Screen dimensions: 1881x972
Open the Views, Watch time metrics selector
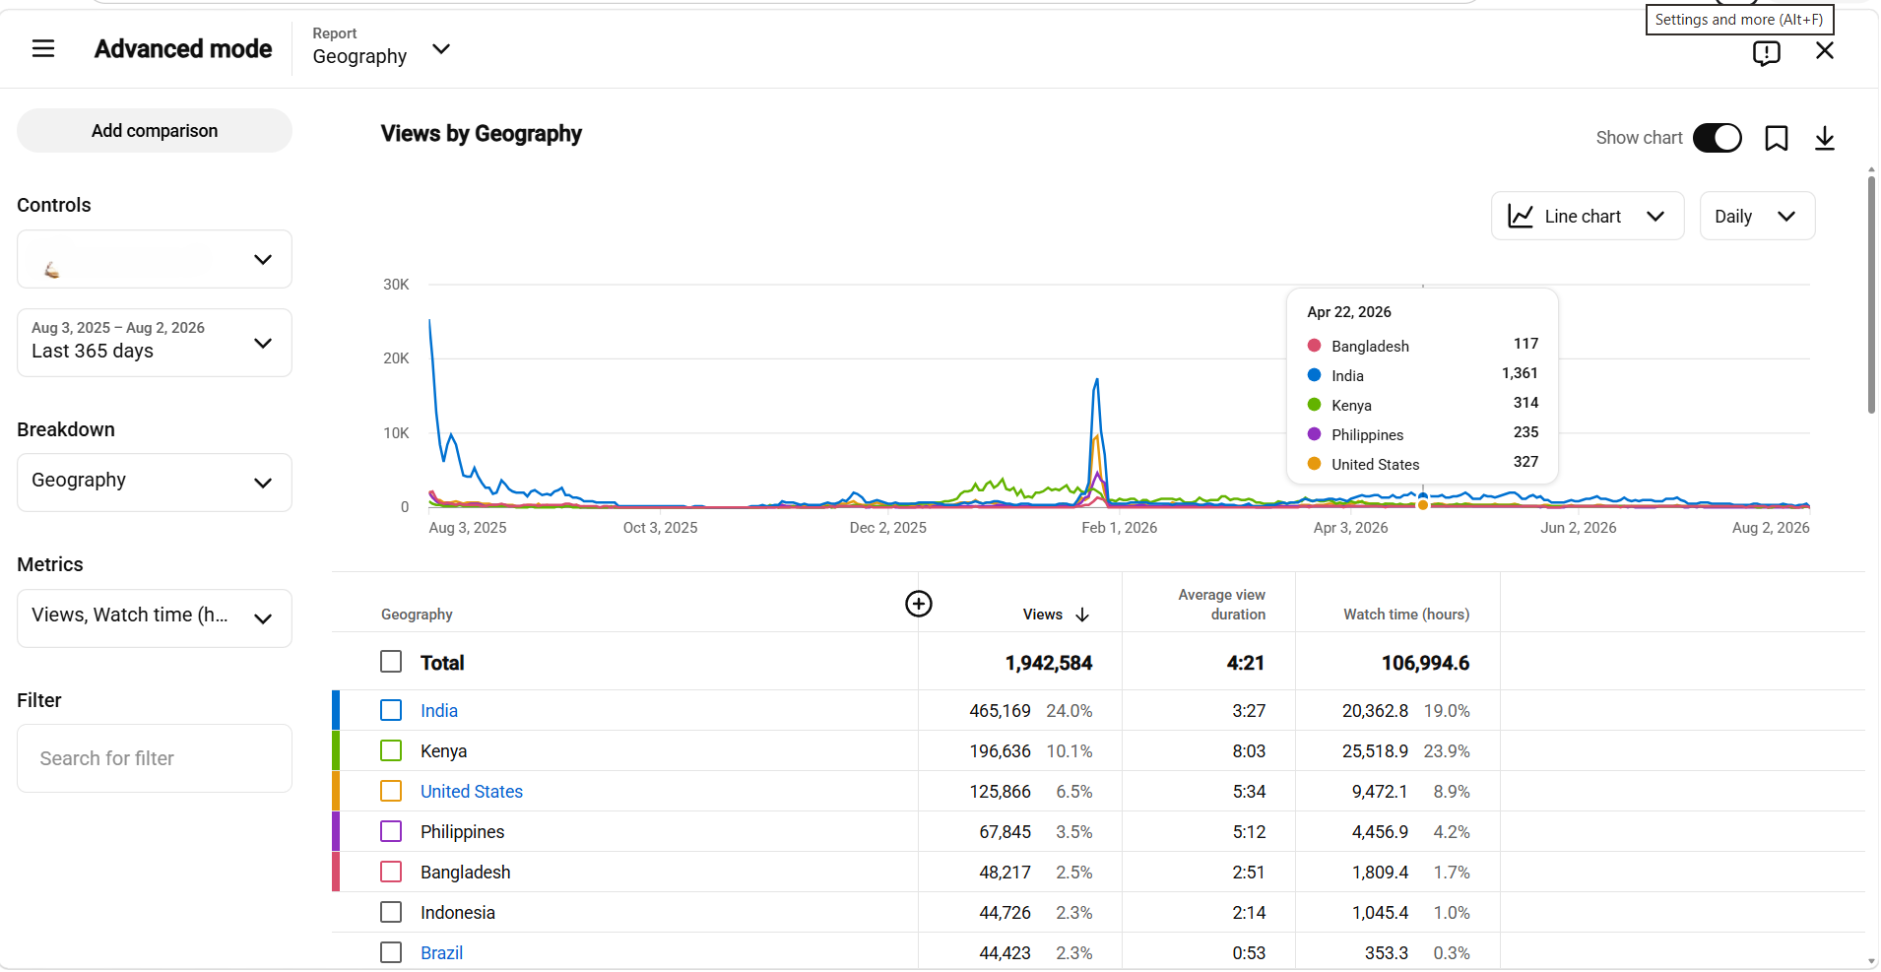[x=155, y=618]
